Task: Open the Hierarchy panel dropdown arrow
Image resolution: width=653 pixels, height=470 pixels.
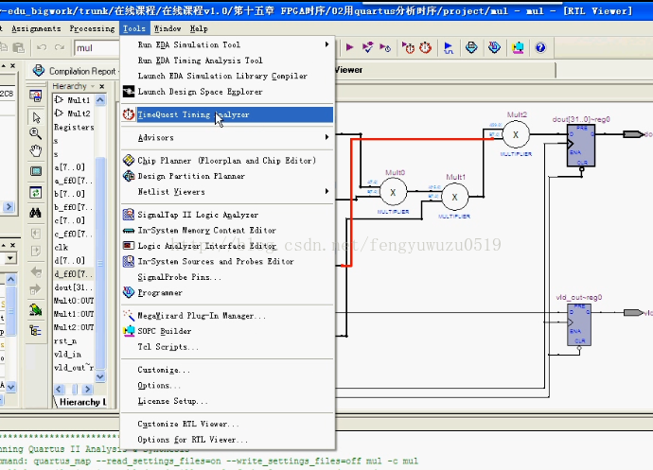Action: point(93,86)
